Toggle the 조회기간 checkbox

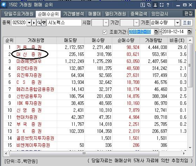tap(104, 32)
